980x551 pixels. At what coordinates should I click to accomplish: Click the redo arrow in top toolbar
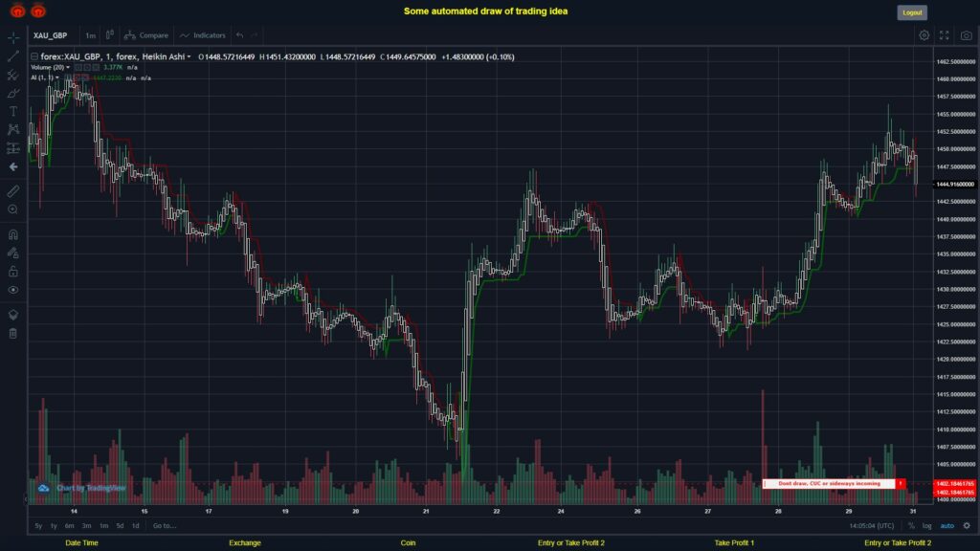(x=255, y=35)
